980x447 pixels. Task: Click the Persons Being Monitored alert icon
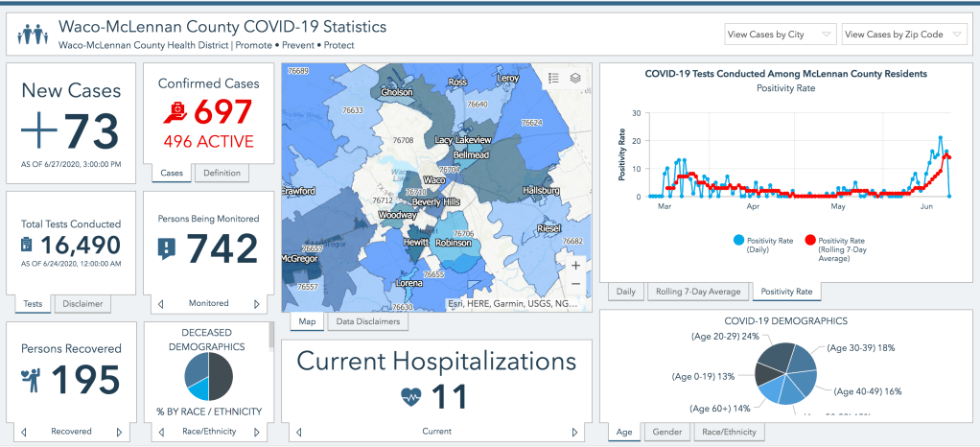[x=167, y=248]
